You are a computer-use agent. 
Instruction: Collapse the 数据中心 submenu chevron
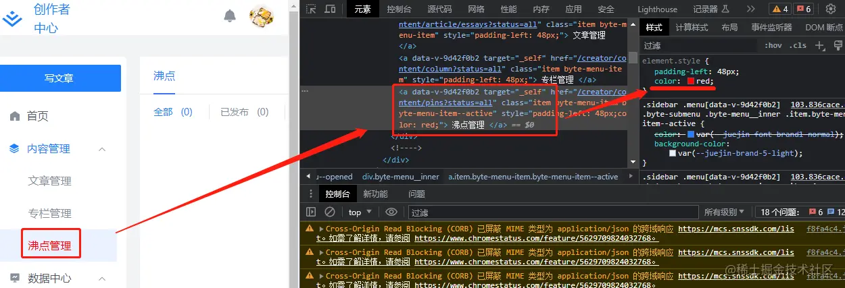(102, 279)
